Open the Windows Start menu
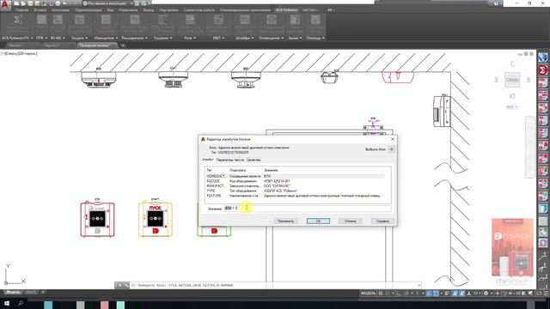The height and width of the screenshot is (309, 550). pyautogui.click(x=7, y=303)
